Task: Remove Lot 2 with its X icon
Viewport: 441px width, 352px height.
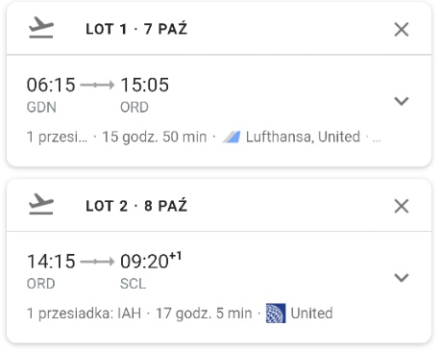Action: click(402, 206)
